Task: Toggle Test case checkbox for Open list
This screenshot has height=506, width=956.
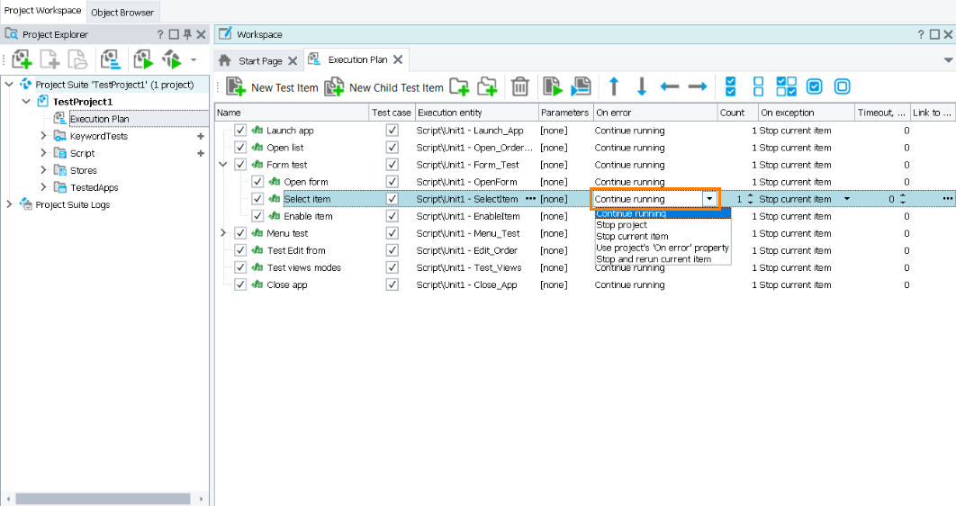Action: point(392,148)
